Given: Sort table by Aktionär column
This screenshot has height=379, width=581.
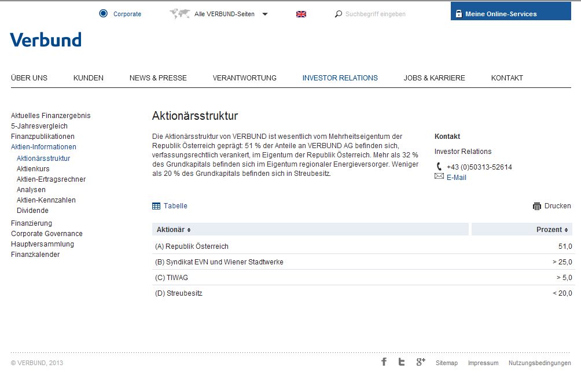Looking at the screenshot, I should (x=173, y=230).
